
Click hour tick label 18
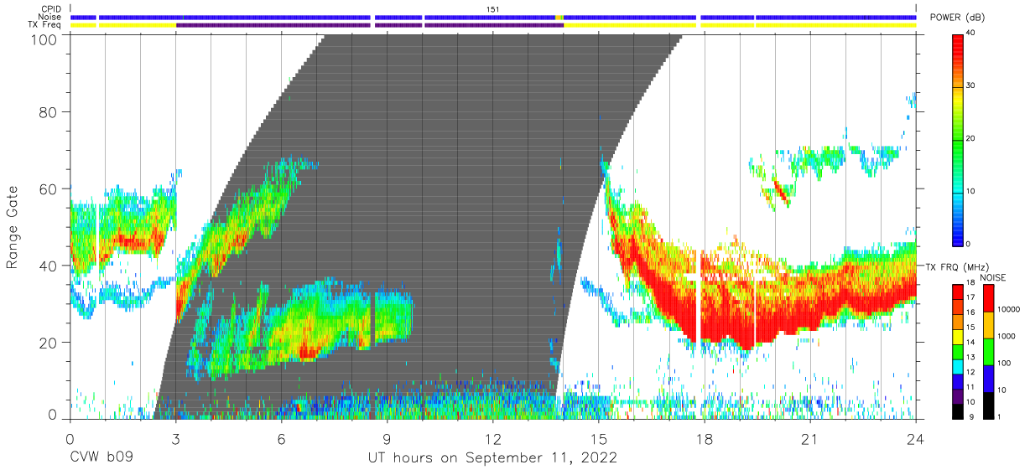tap(705, 439)
